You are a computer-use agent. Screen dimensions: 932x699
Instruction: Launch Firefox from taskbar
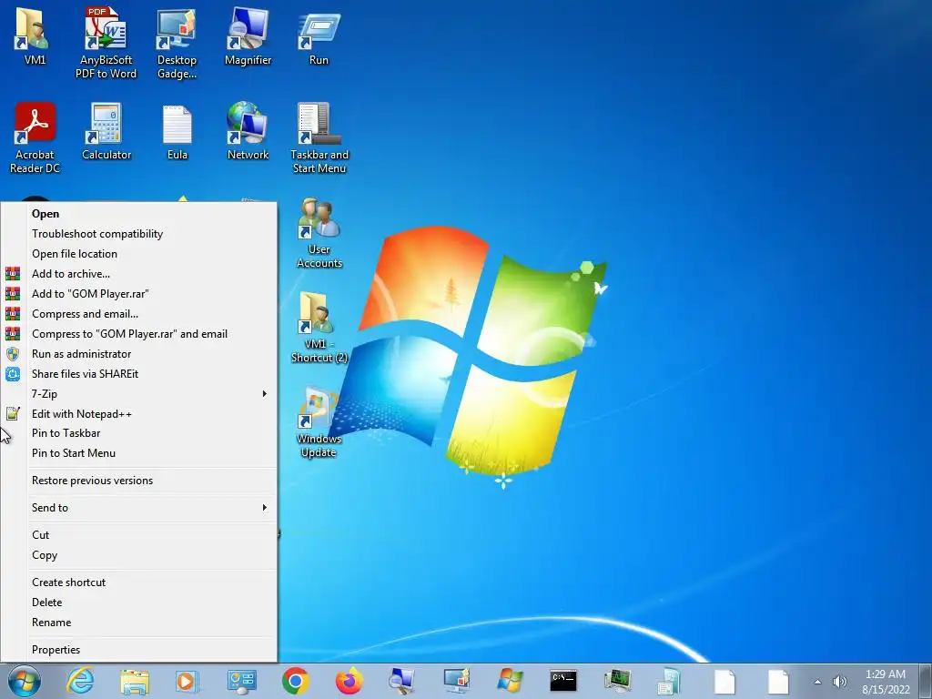(349, 681)
